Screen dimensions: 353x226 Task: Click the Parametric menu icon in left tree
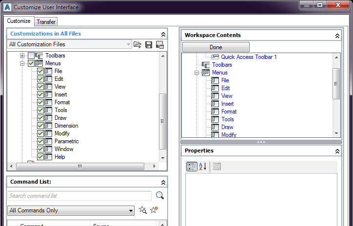pyautogui.click(x=48, y=141)
